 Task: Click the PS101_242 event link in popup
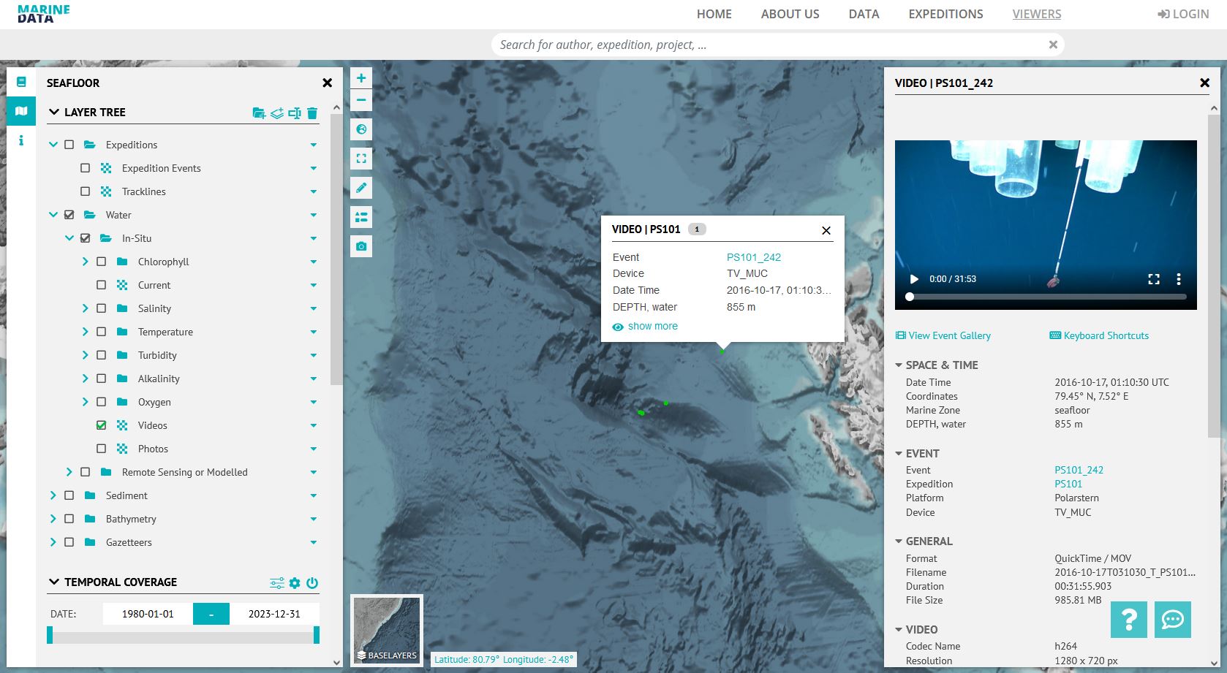753,256
